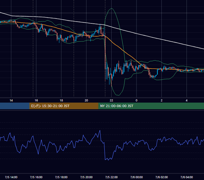
Task: Click the 4 hour label on price chart axis
Action: coord(187,100)
